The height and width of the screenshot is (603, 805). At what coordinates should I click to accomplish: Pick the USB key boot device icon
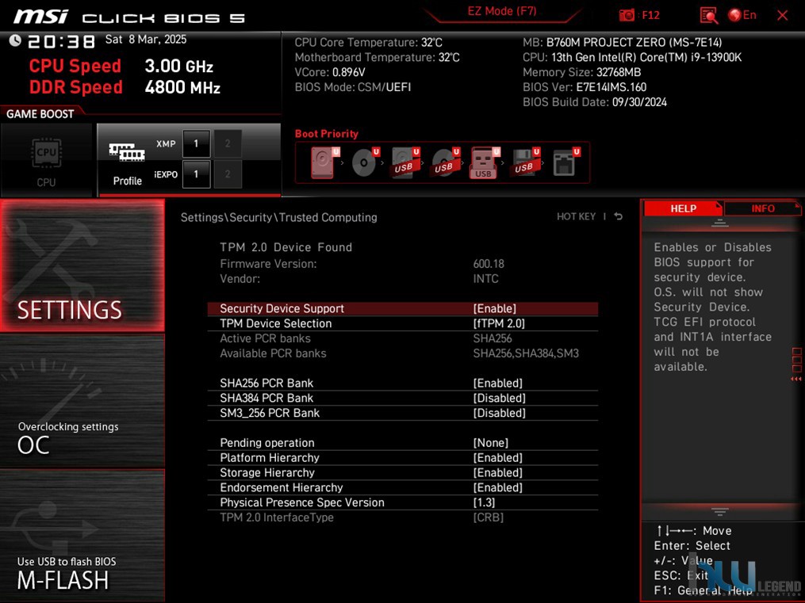[x=484, y=162]
